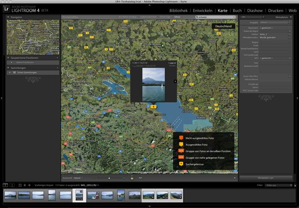
Task: Click 'Gruppe von nahe gelegenen Fotos' icon
Action: coord(181,157)
